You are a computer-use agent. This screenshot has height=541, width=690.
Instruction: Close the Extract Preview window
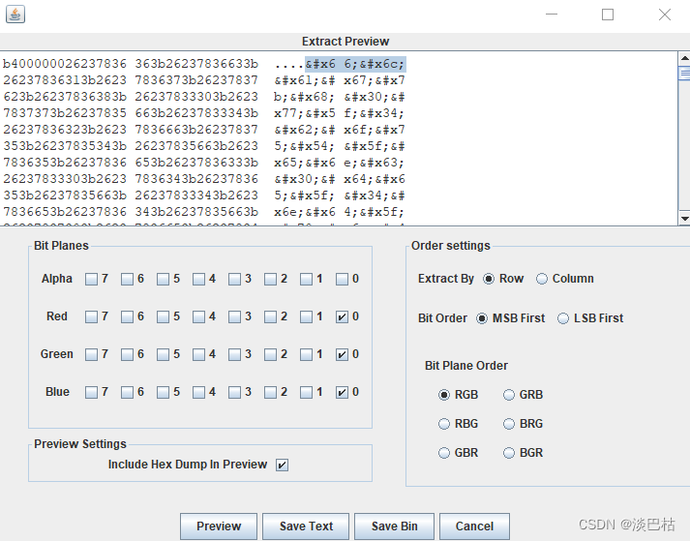tap(665, 15)
